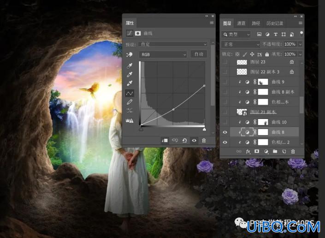Open the 预设 preset dropdown
The image size is (325, 238).
pyautogui.click(x=173, y=44)
